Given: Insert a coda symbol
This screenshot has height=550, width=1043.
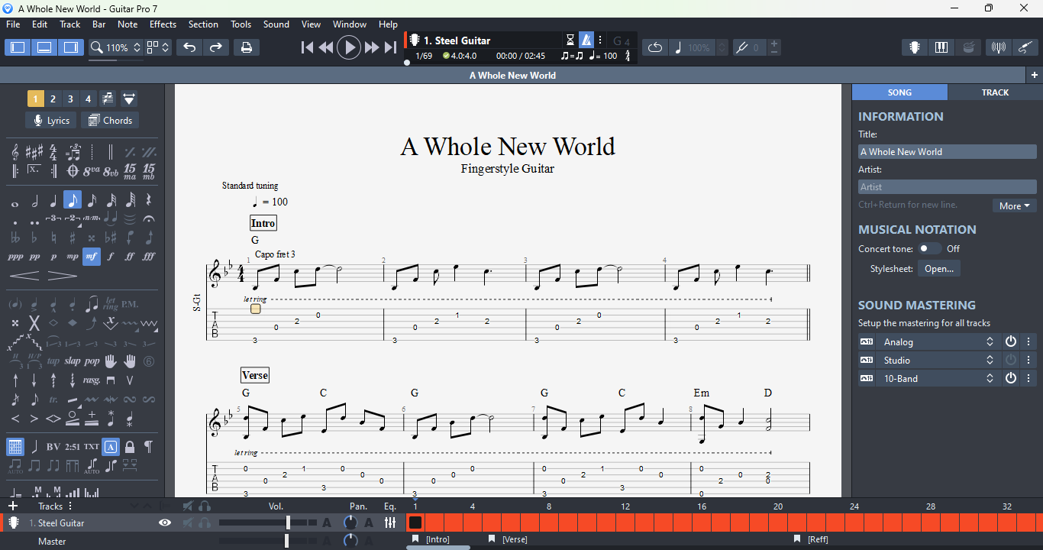Looking at the screenshot, I should 73,170.
